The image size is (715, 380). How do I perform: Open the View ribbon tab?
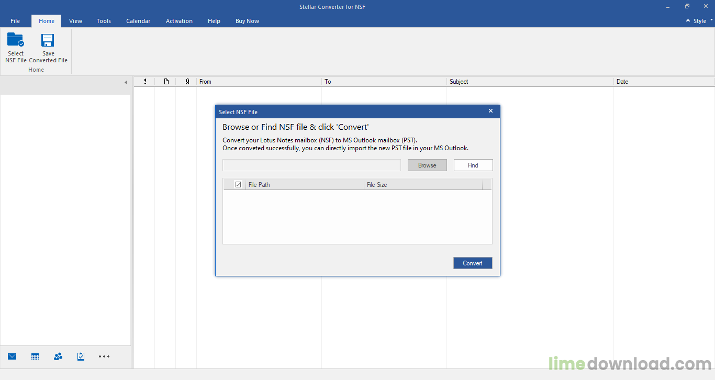pyautogui.click(x=76, y=21)
